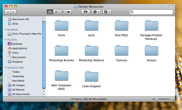Select the Misc PSDs folder
The image size is (182, 110).
coord(121,25)
